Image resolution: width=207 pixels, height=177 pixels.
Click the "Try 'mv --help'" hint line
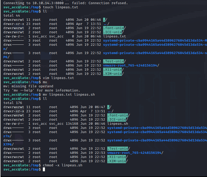[x=42, y=90]
